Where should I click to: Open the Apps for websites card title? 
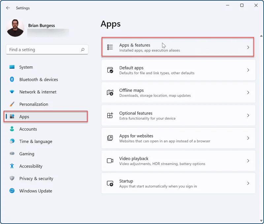click(x=136, y=136)
